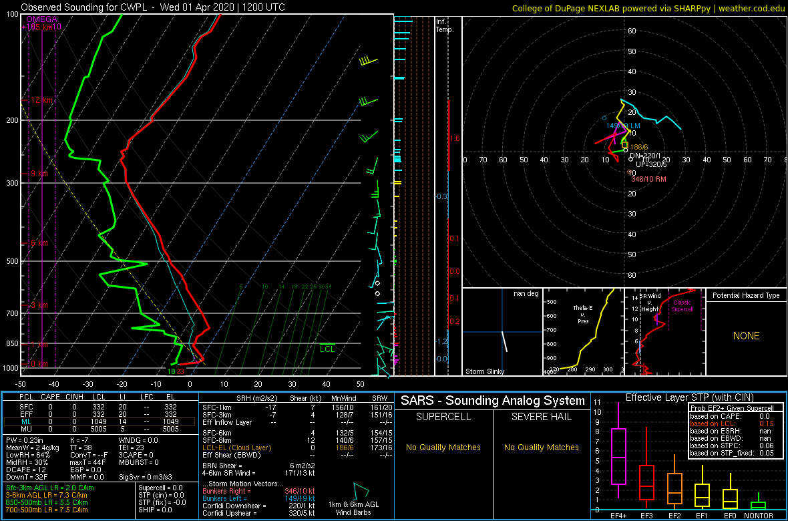Click the magenta OMEGA label
This screenshot has height=521, width=788.
coord(42,19)
